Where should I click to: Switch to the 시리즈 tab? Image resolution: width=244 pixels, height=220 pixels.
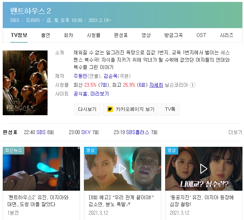(227, 35)
